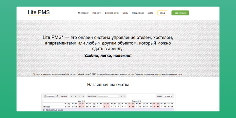Image resolution: width=236 pixels, height=118 pixels.
Task: Jump back with the double-left arrow
Action: click(x=72, y=96)
